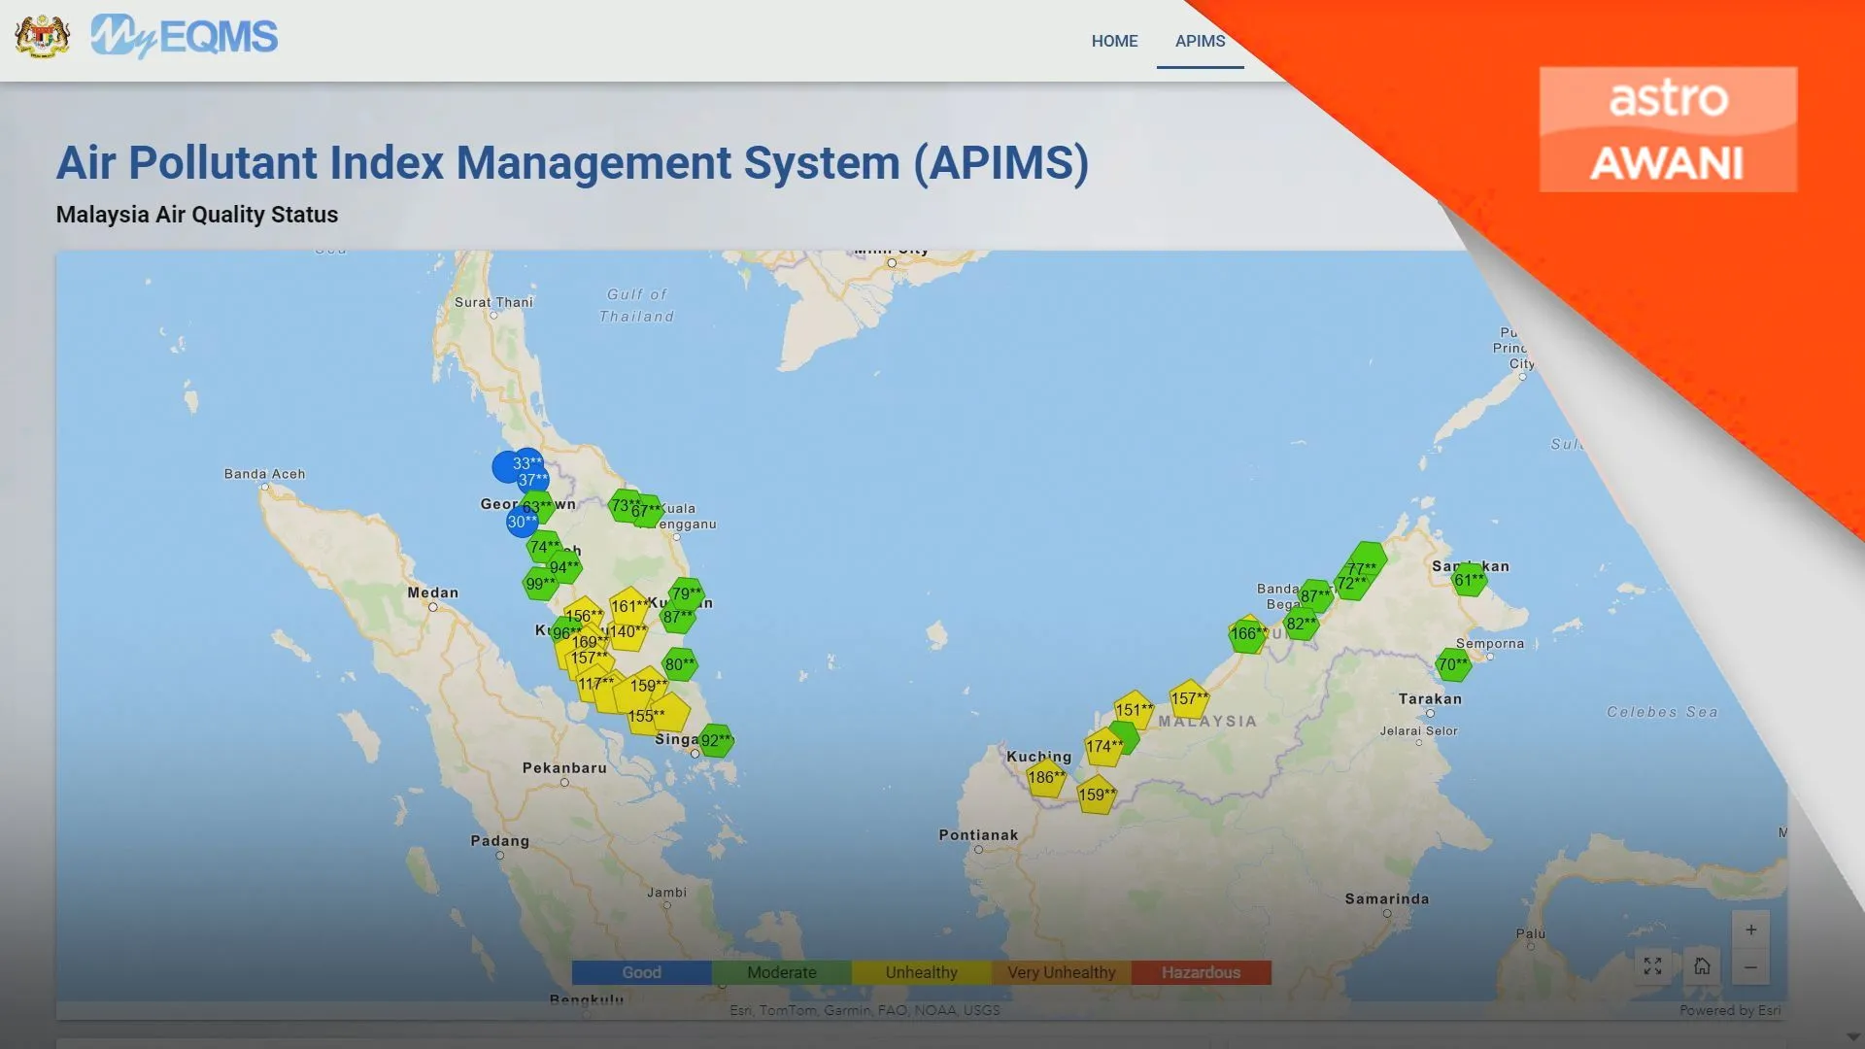Click the page title Air Pollutant Index Management System
The height and width of the screenshot is (1049, 1865).
(x=572, y=162)
